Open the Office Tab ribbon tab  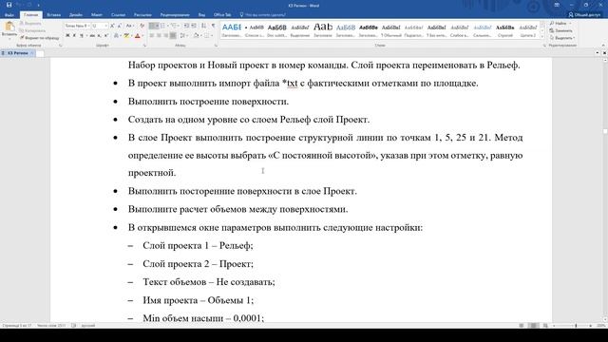[x=222, y=15]
